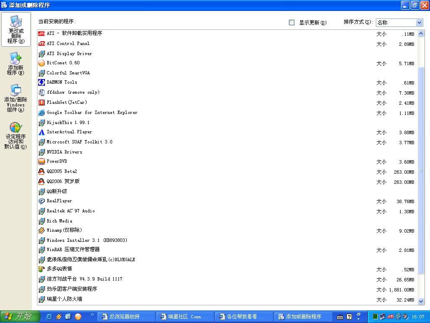
Task: Click the QQ2006 贺岁版 penguin icon
Action: (x=42, y=182)
